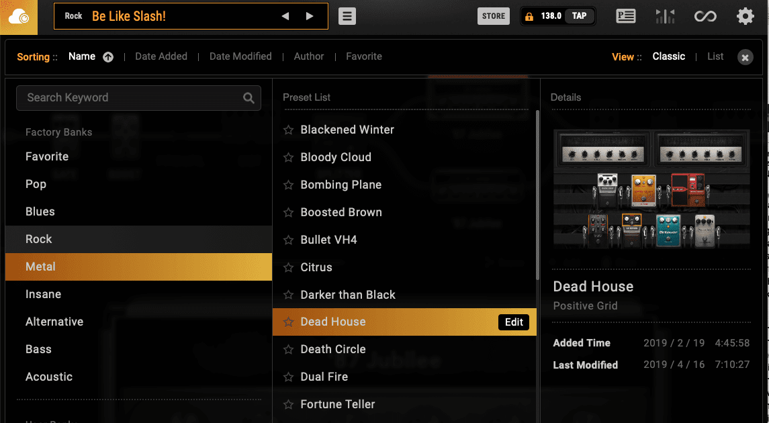Click the preset list scrollbar
The height and width of the screenshot is (423, 769).
tap(537, 195)
